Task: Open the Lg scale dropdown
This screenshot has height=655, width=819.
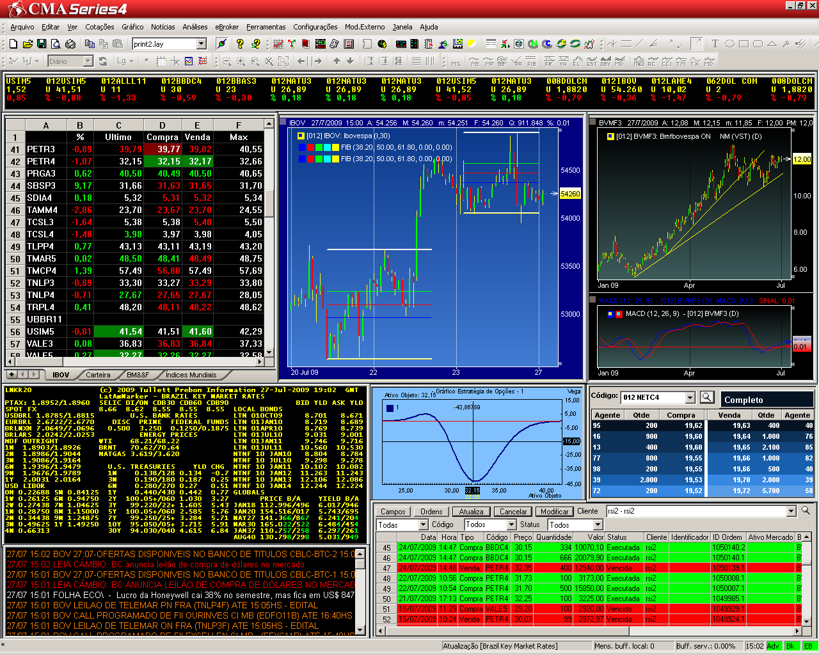Action: tap(132, 61)
